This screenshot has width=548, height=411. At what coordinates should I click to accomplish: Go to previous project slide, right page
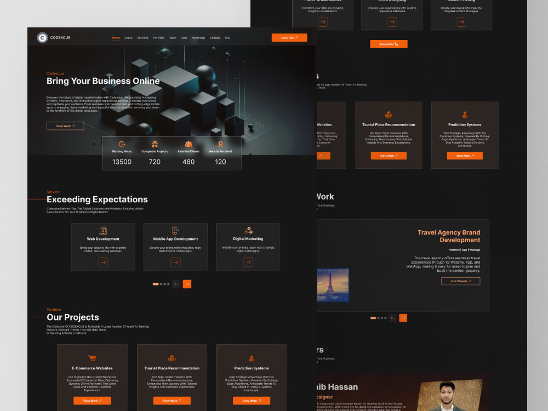pyautogui.click(x=392, y=318)
